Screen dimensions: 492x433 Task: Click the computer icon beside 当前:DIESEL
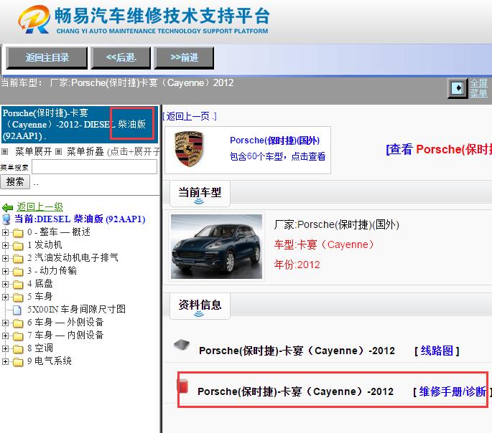pos(6,219)
